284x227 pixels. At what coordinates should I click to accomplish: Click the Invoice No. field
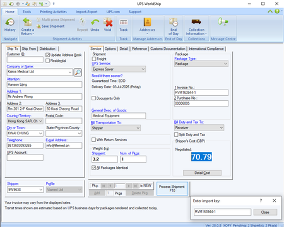(201, 93)
